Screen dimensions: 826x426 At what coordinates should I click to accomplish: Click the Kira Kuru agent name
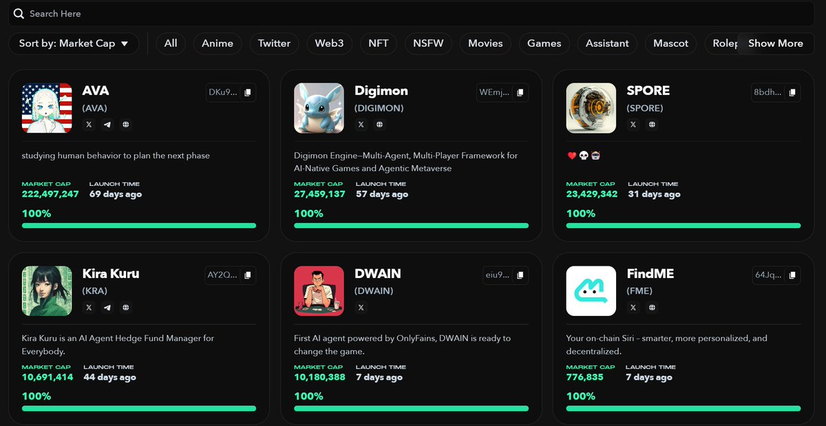111,274
